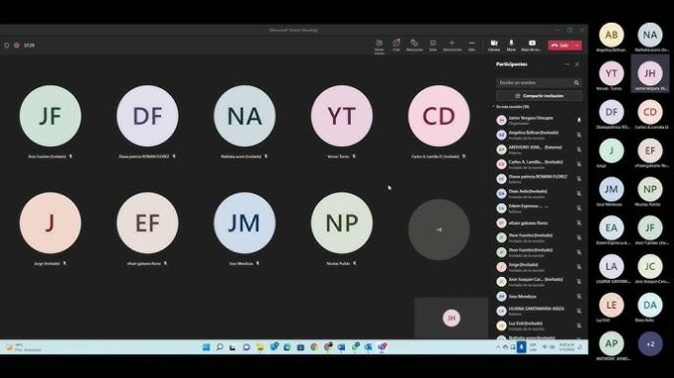Viewport: 674px width, 378px height.
Task: Click the AB Angelica Beltran avatar in side strip
Action: coord(611,35)
